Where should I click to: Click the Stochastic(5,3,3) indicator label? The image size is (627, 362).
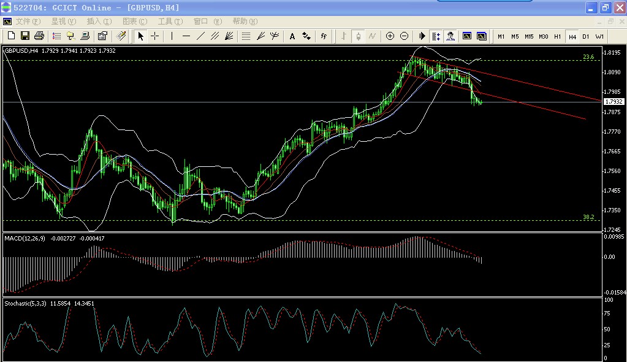(x=25, y=304)
